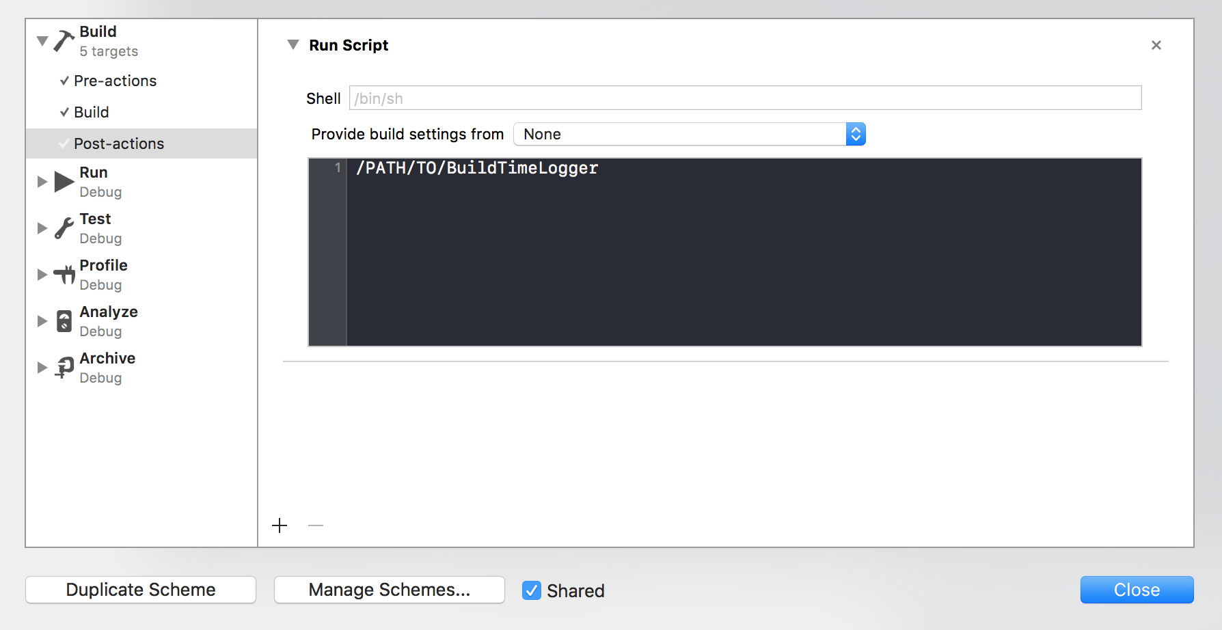Remove the Run Script action with X
The width and height of the screenshot is (1222, 630).
coord(1156,45)
